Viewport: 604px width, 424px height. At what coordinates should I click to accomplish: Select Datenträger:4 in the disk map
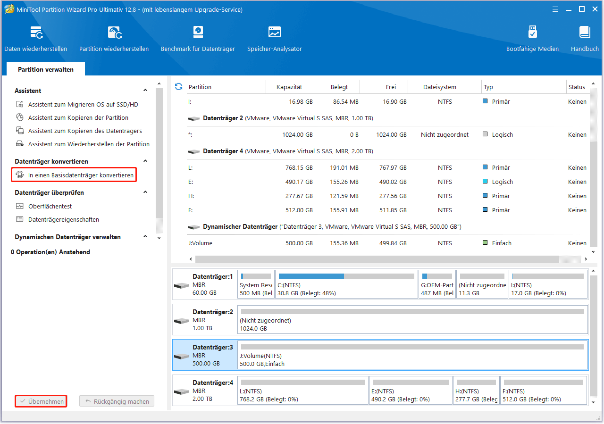tap(204, 391)
